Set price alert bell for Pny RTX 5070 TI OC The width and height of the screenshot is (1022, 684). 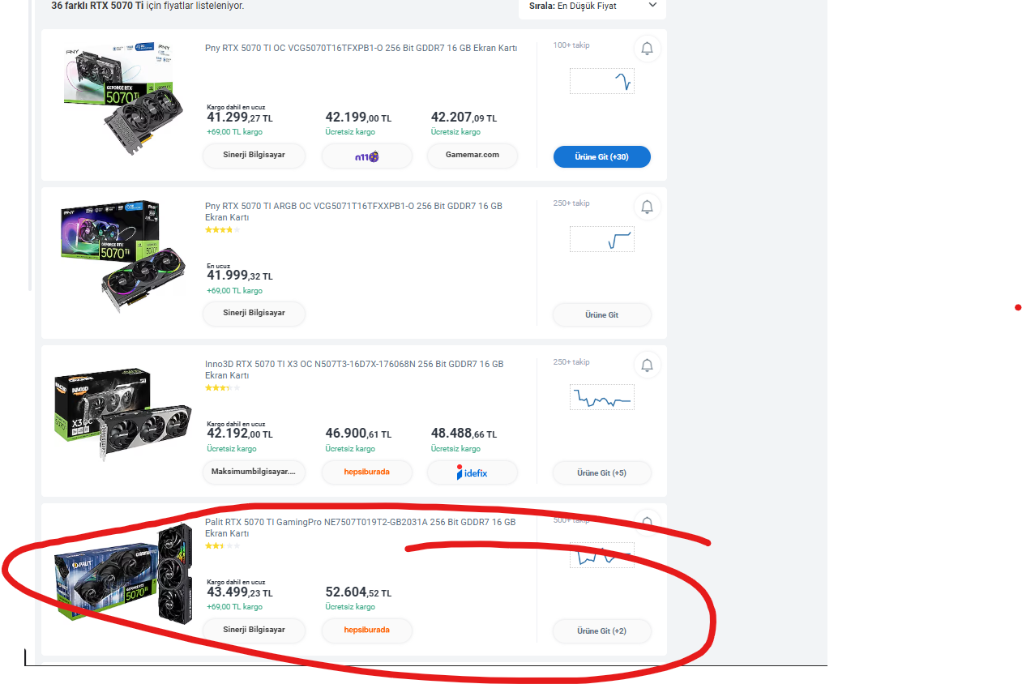tap(647, 49)
